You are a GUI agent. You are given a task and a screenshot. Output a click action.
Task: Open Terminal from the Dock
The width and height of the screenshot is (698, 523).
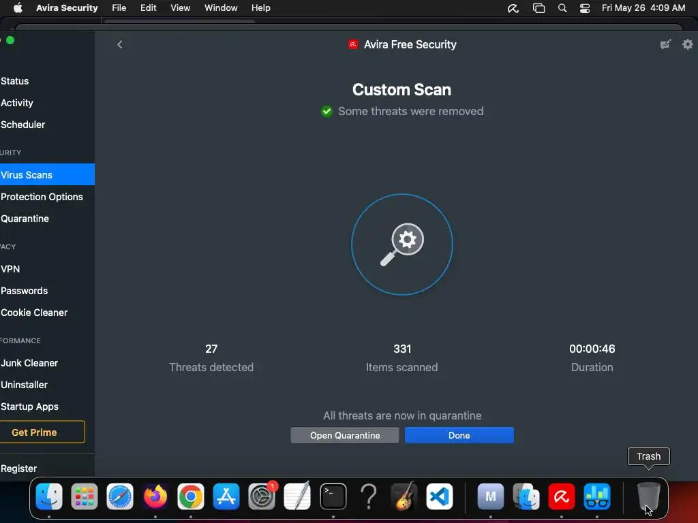pyautogui.click(x=333, y=496)
